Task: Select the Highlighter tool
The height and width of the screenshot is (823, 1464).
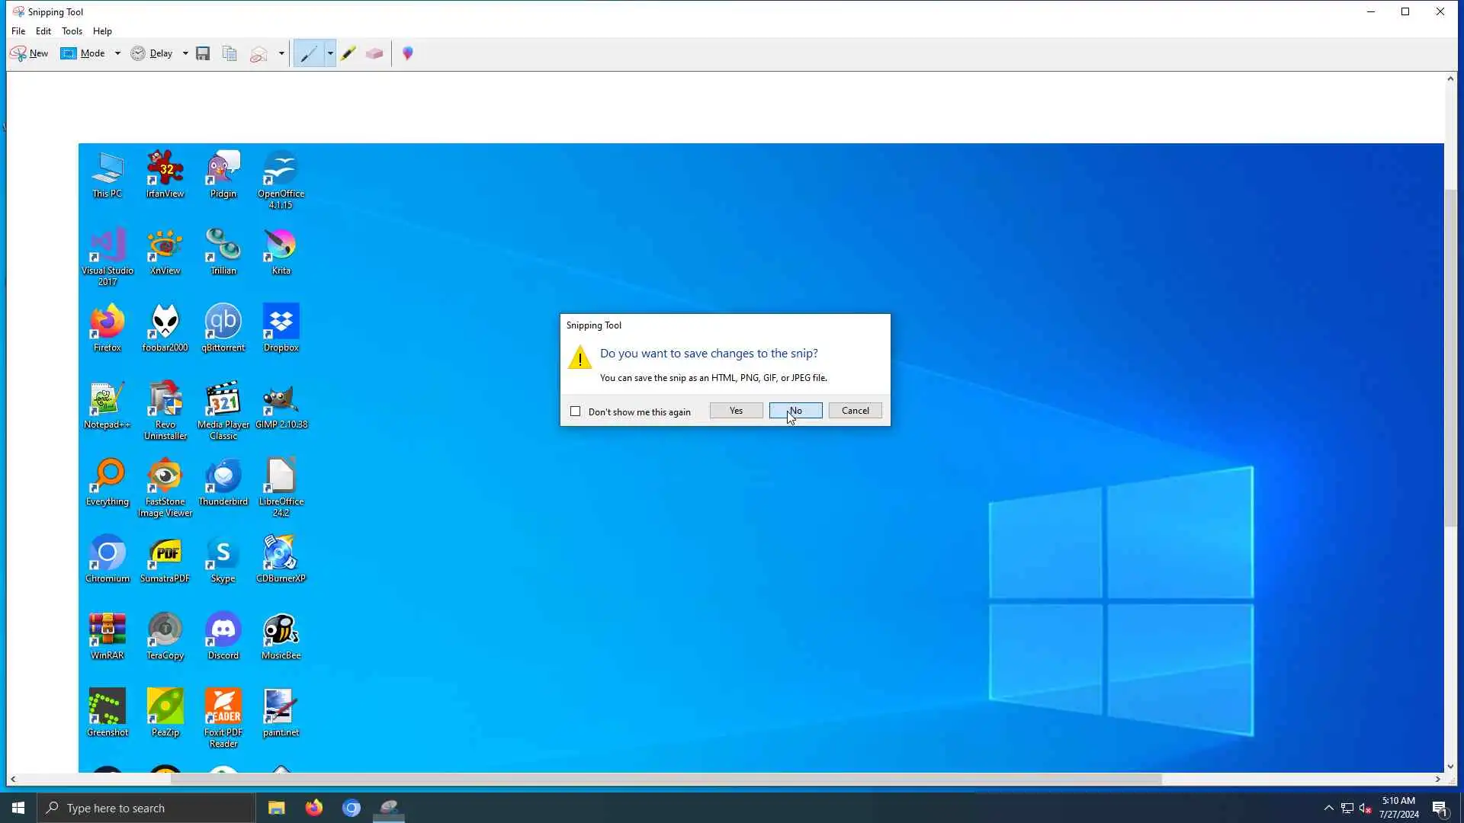Action: 348,53
